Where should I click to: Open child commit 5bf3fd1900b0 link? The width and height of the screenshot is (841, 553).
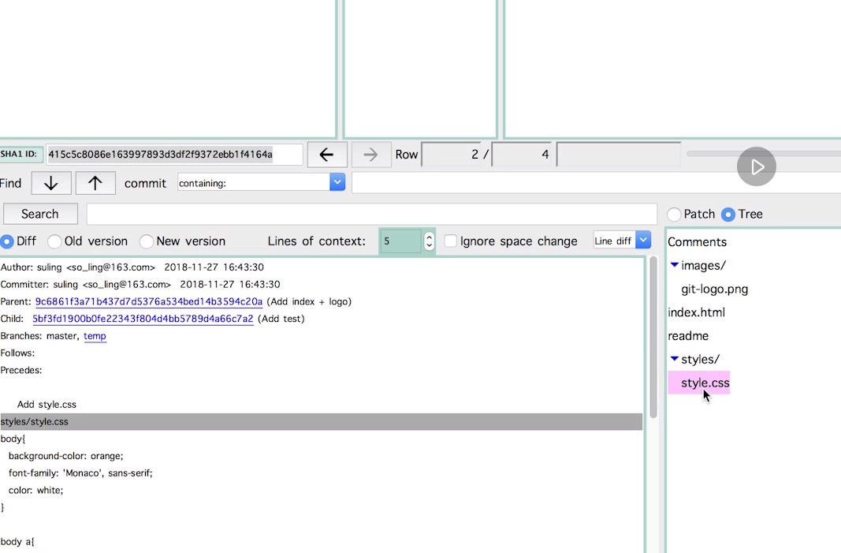[x=143, y=319]
